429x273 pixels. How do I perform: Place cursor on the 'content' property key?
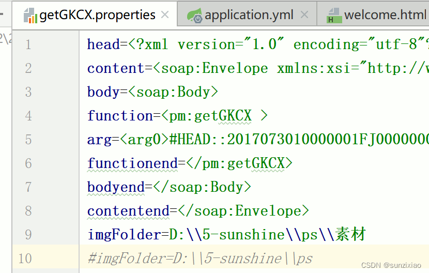tap(116, 68)
